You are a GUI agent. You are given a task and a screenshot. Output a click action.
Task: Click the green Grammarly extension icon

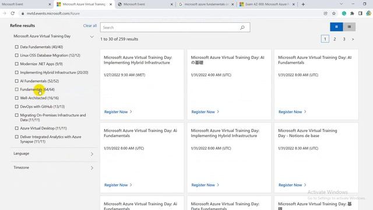coord(344,13)
